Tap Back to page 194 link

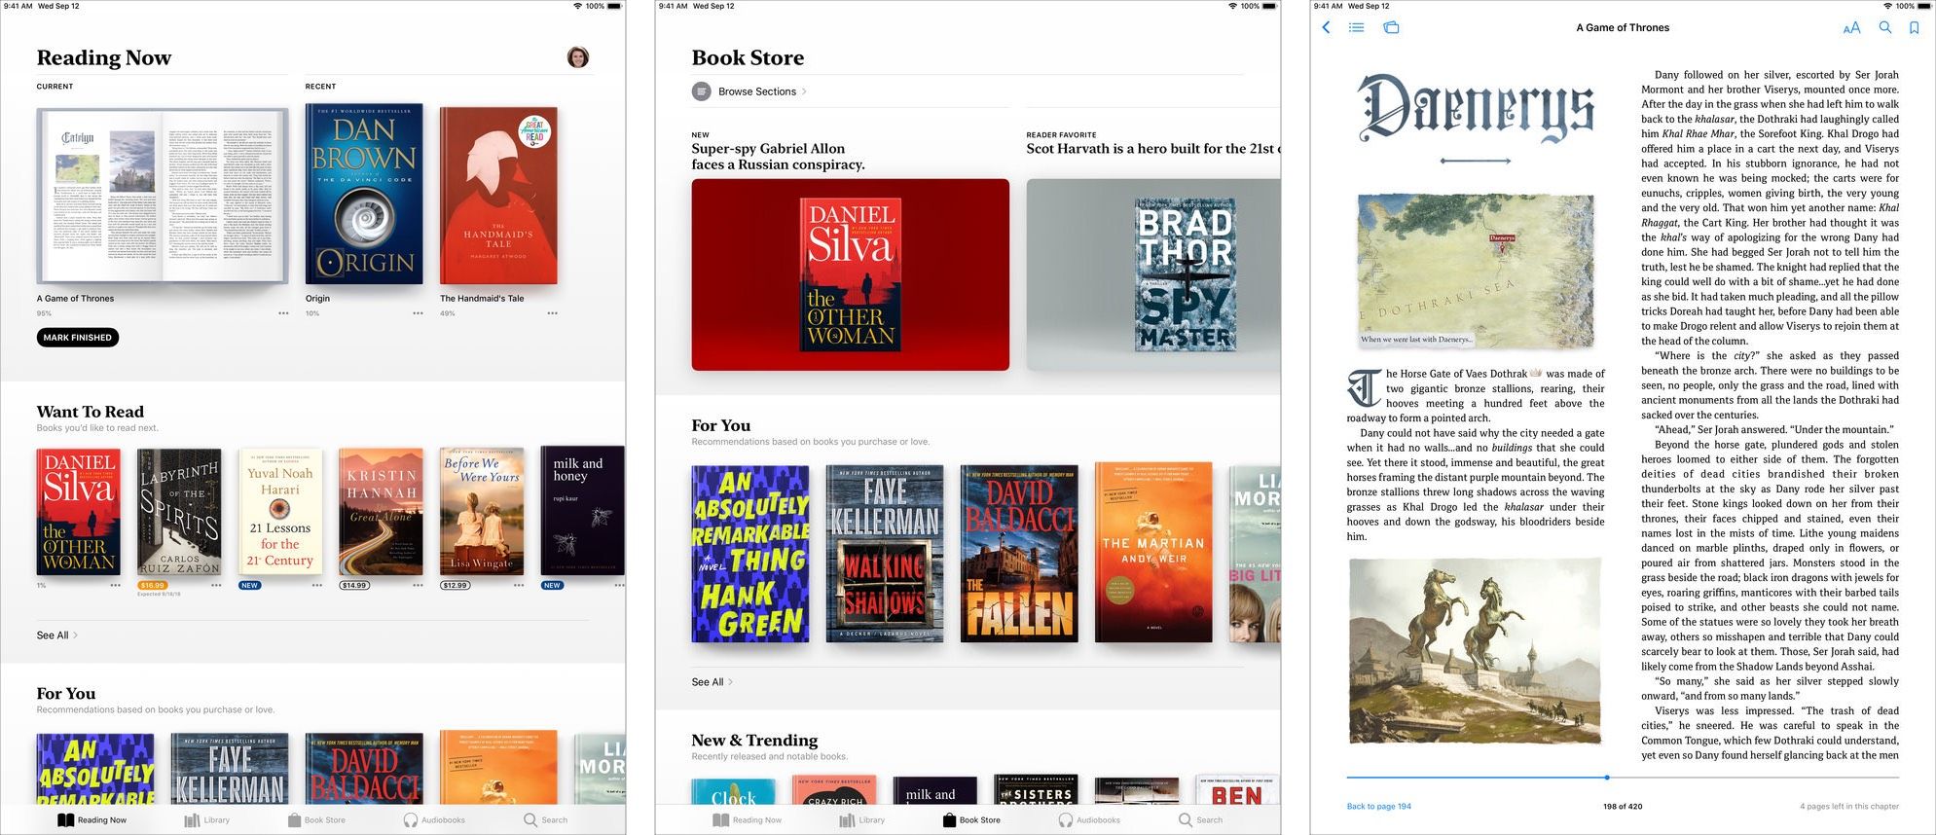click(1378, 807)
